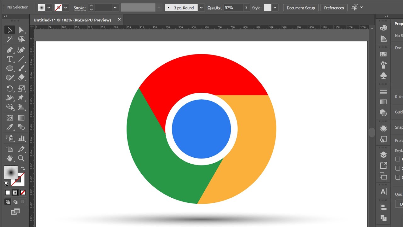Screen dimensions: 403x227
Task: Open the align-to selection dropdown
Action: pos(361,7)
